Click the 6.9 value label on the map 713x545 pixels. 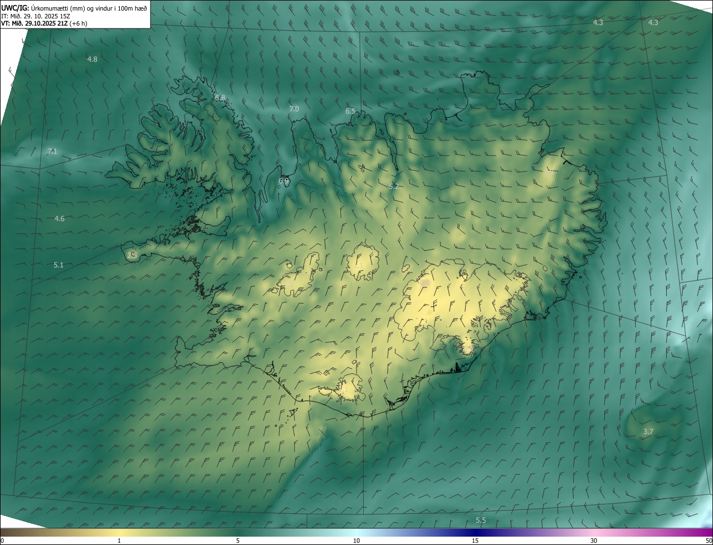click(x=284, y=181)
